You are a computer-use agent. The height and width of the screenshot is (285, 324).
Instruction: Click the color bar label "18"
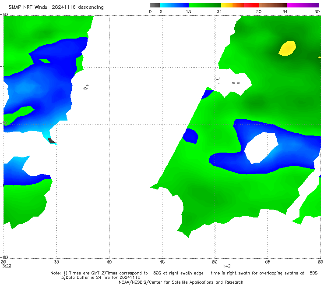(x=188, y=11)
